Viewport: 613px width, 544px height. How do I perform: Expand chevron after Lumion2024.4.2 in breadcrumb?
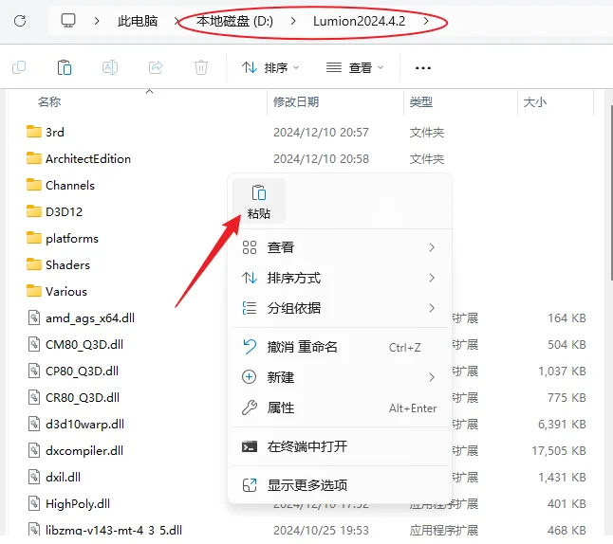[x=426, y=21]
